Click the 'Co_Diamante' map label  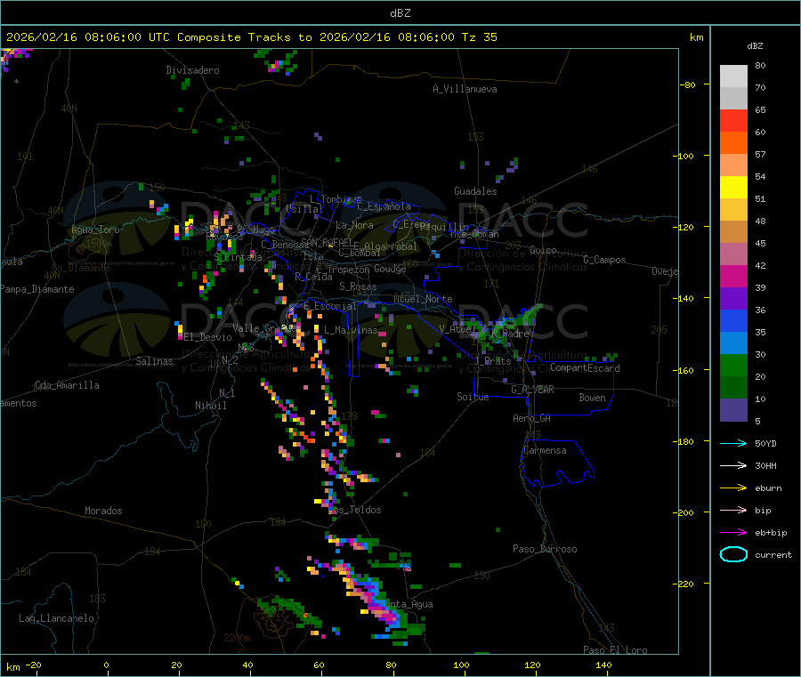coord(81,268)
